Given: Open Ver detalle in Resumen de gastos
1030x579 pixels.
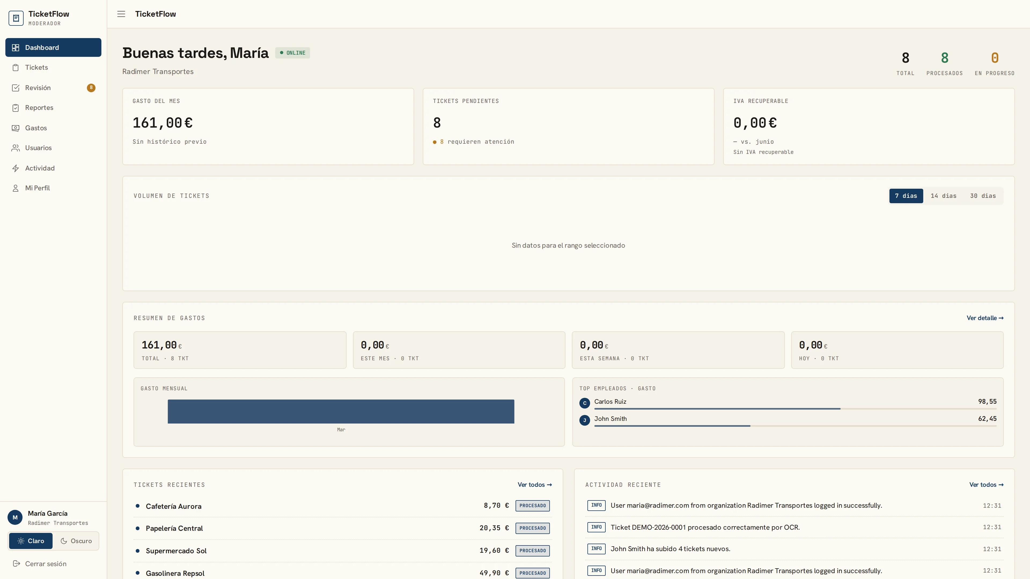Looking at the screenshot, I should (x=985, y=318).
